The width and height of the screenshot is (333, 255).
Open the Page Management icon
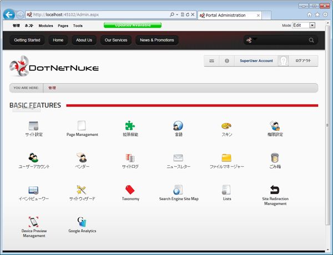[82, 126]
